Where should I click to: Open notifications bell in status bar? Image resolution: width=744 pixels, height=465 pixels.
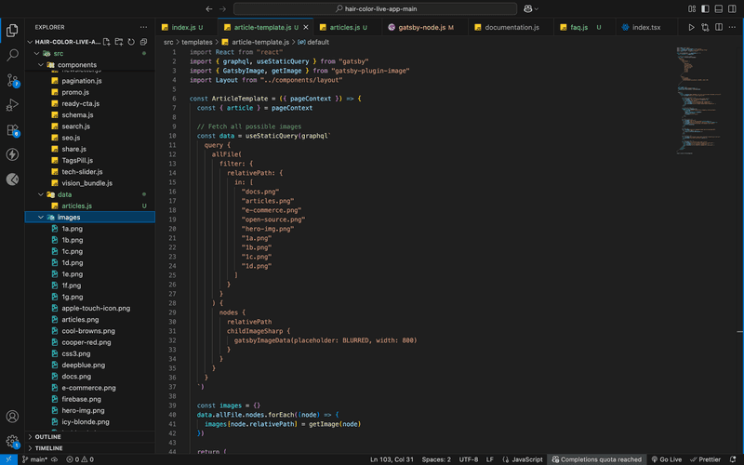tap(733, 459)
